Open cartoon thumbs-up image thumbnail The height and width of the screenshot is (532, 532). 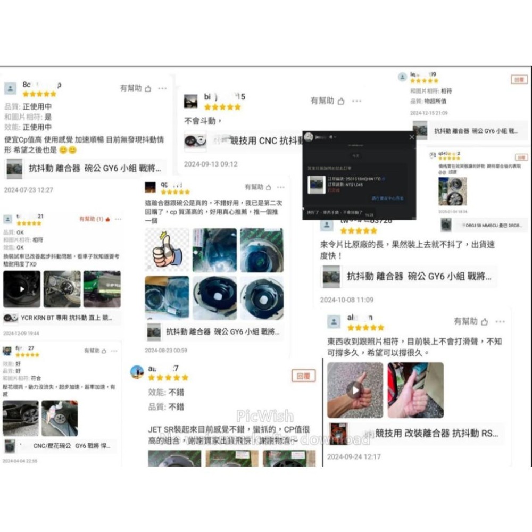167,250
